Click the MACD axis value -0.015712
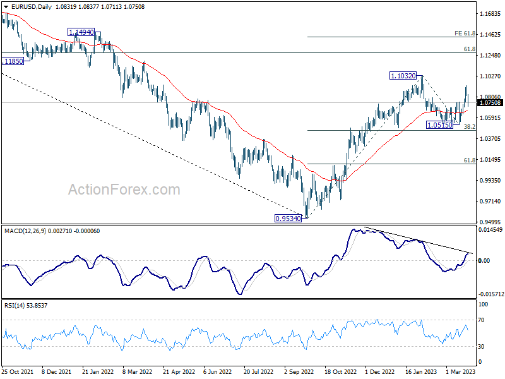Screen dimensions: 505x379 click(x=491, y=294)
